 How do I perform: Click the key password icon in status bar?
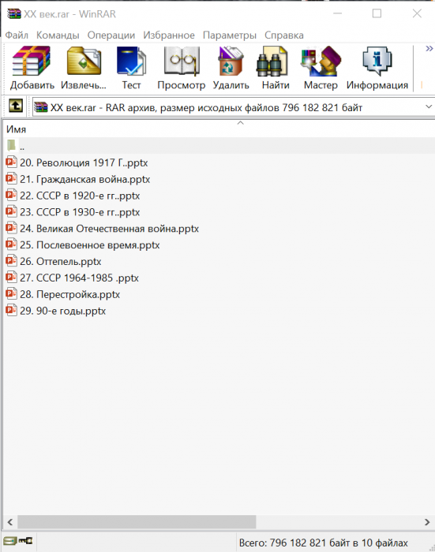click(x=25, y=540)
